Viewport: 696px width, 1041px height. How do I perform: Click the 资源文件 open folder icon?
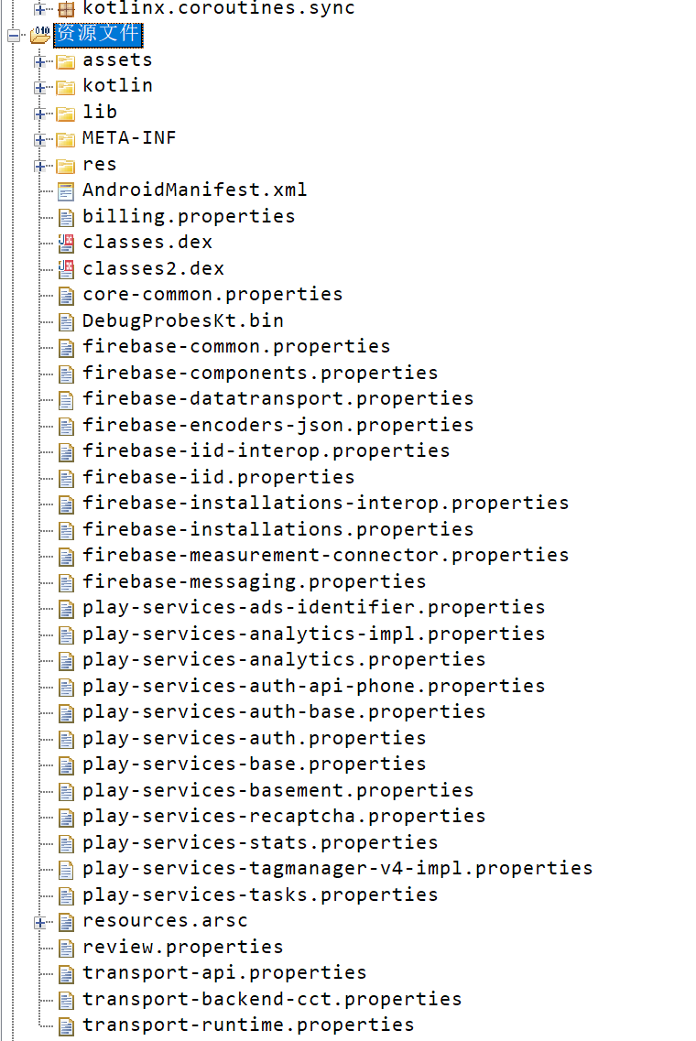point(41,35)
